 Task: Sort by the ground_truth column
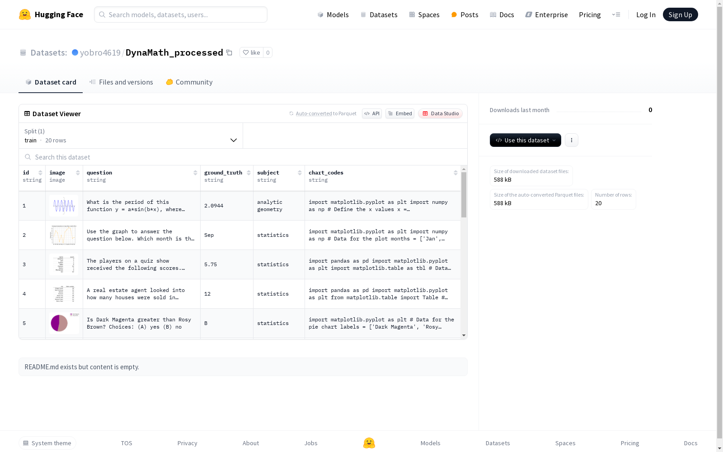[x=249, y=173]
